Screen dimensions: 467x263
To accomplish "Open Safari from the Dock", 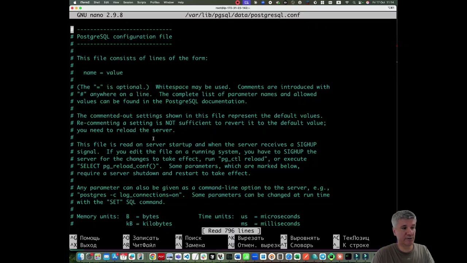I will (x=289, y=256).
